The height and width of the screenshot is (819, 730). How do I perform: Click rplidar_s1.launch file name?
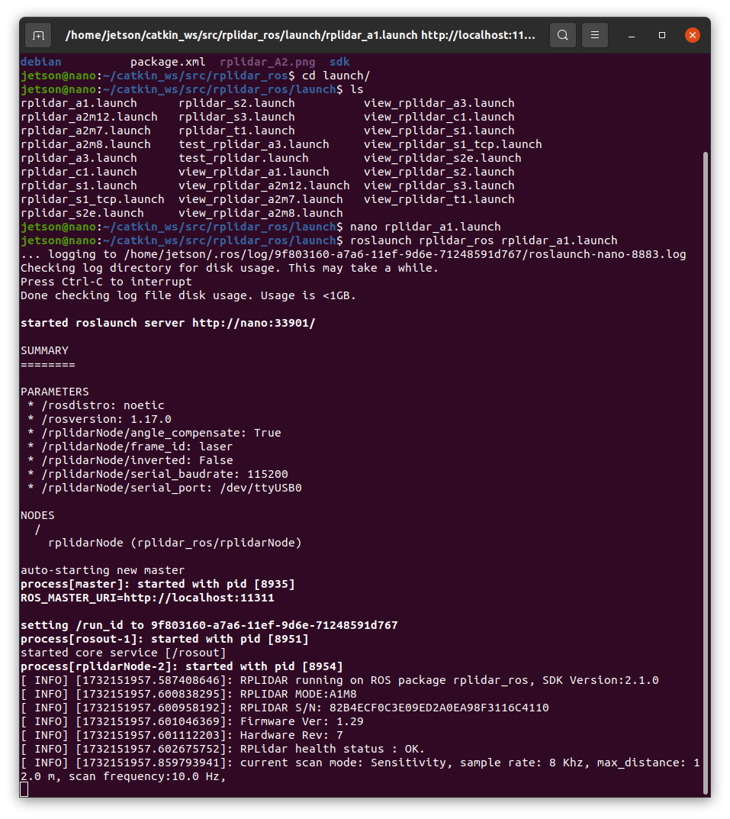point(79,185)
